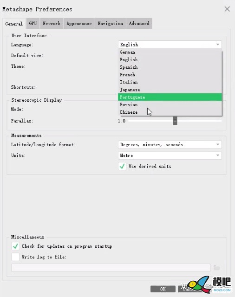
Task: Open the Navigation tab
Action: [x=110, y=24]
